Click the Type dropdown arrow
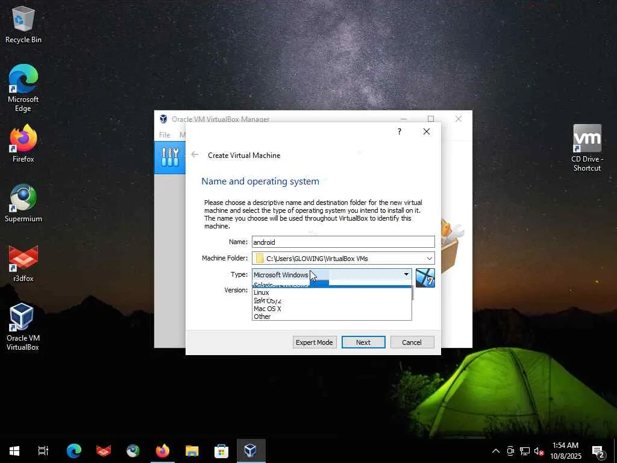Viewport: 617px width, 463px height. coord(406,274)
